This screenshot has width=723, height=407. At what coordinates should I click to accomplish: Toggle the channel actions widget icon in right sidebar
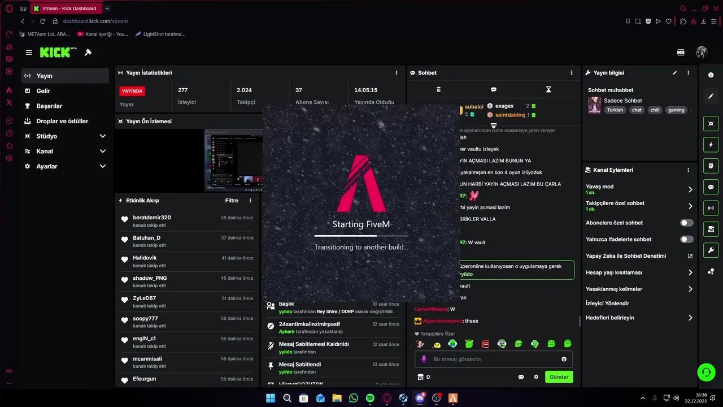tap(711, 229)
